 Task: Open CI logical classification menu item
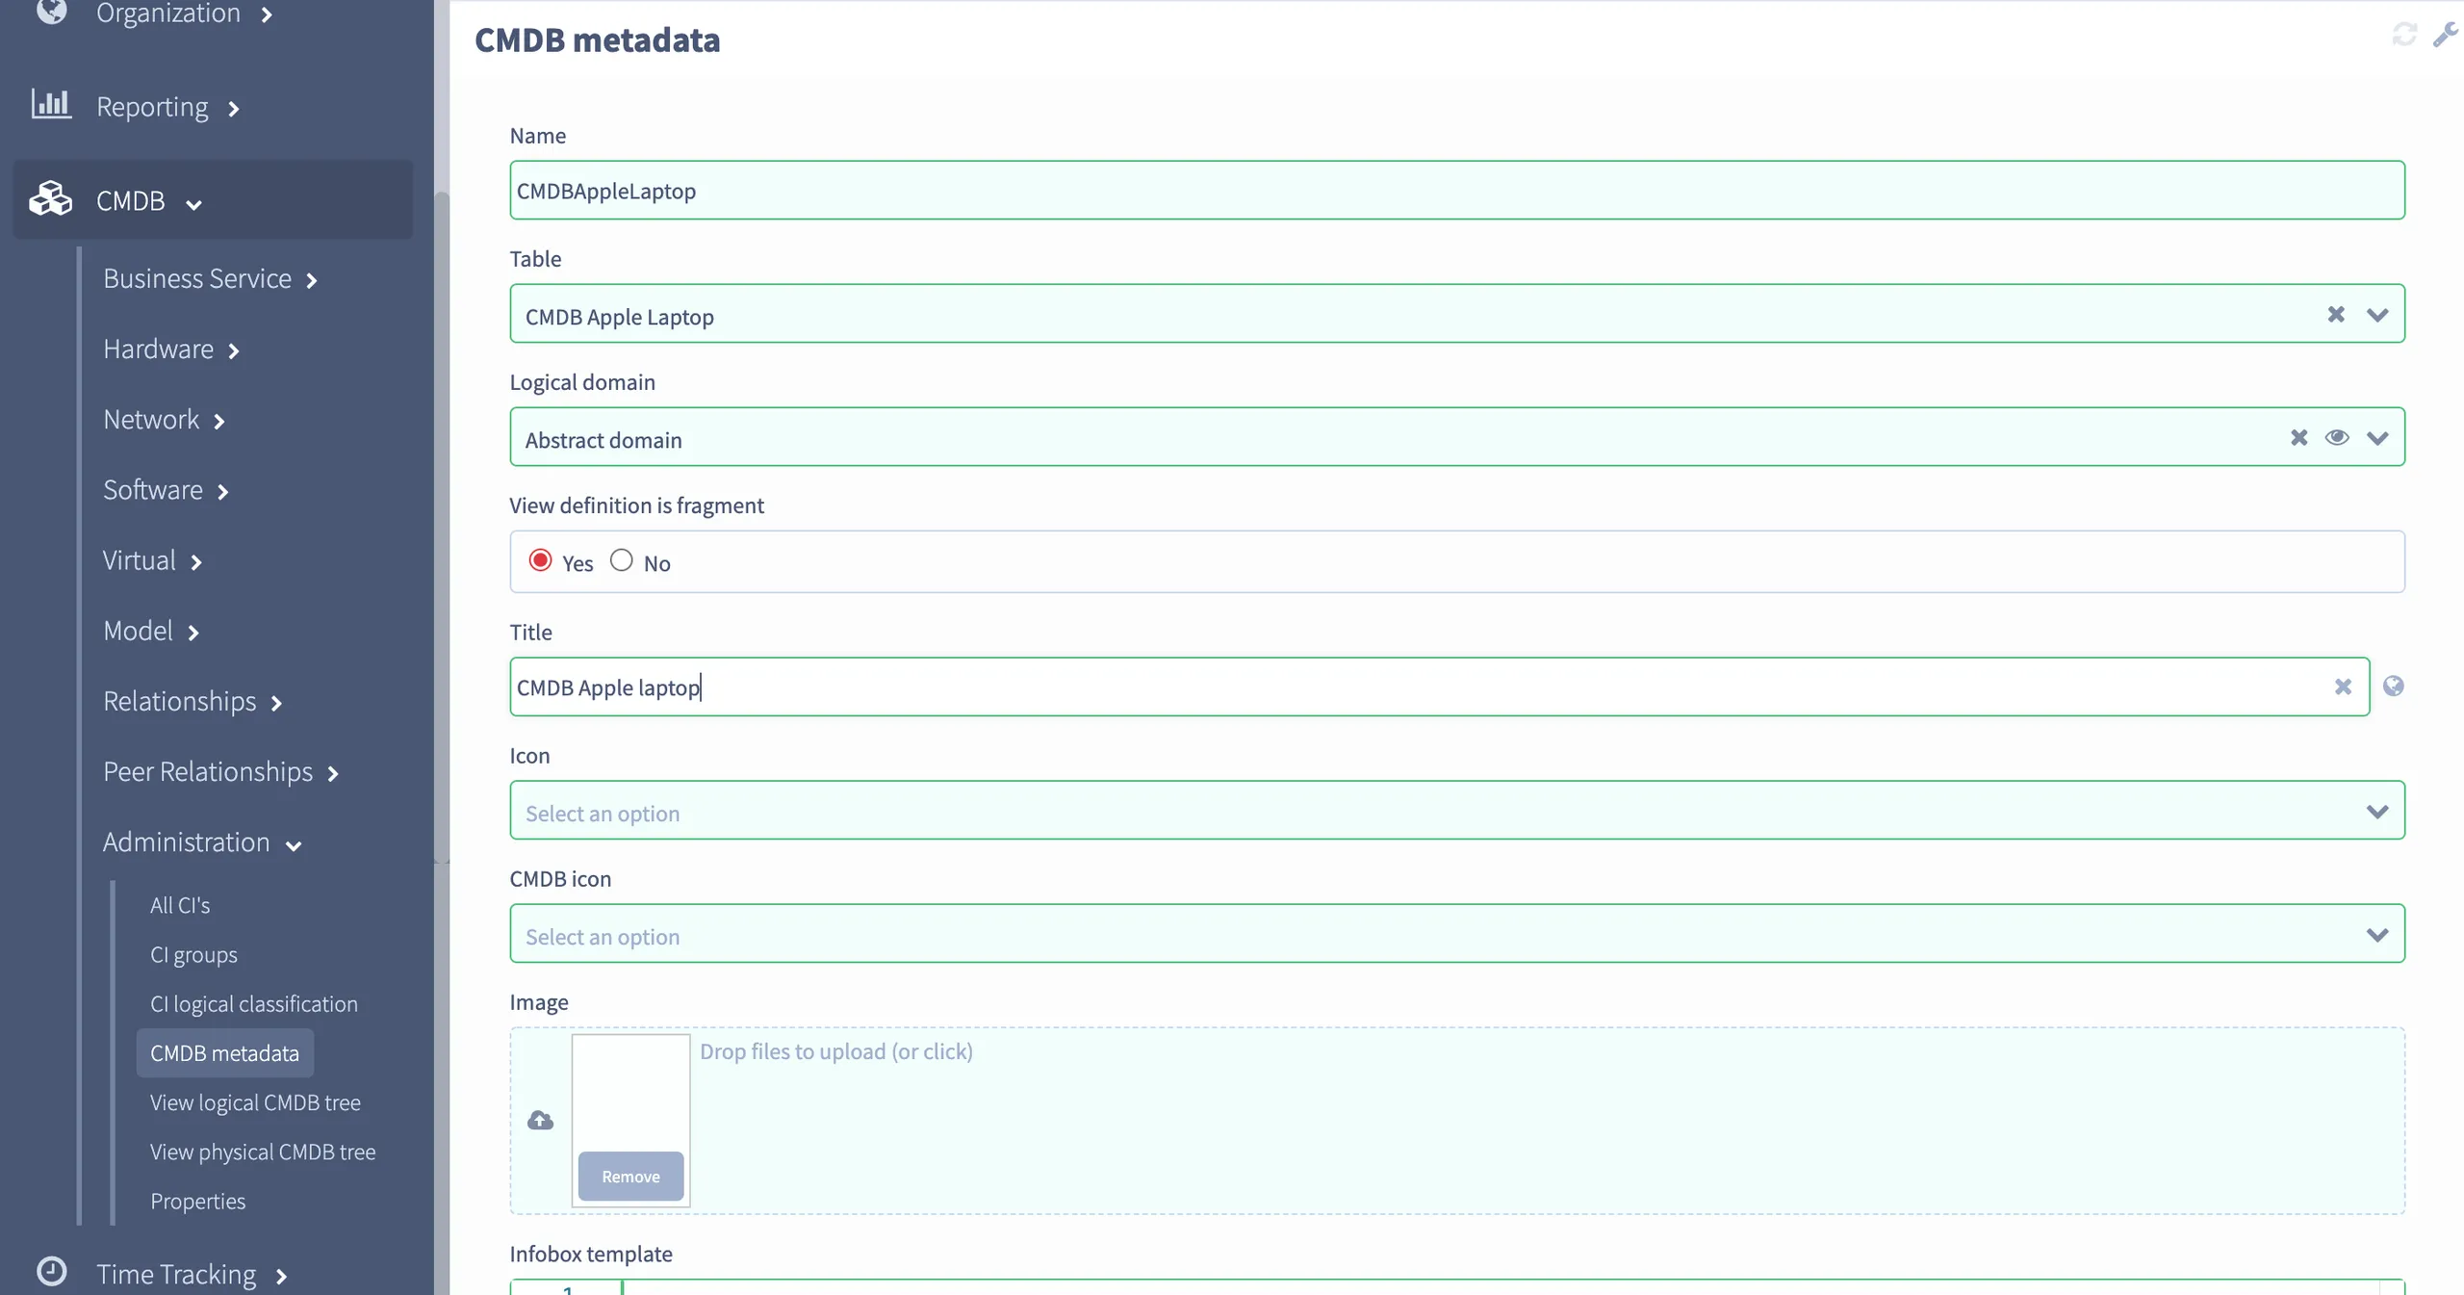pos(253,1003)
